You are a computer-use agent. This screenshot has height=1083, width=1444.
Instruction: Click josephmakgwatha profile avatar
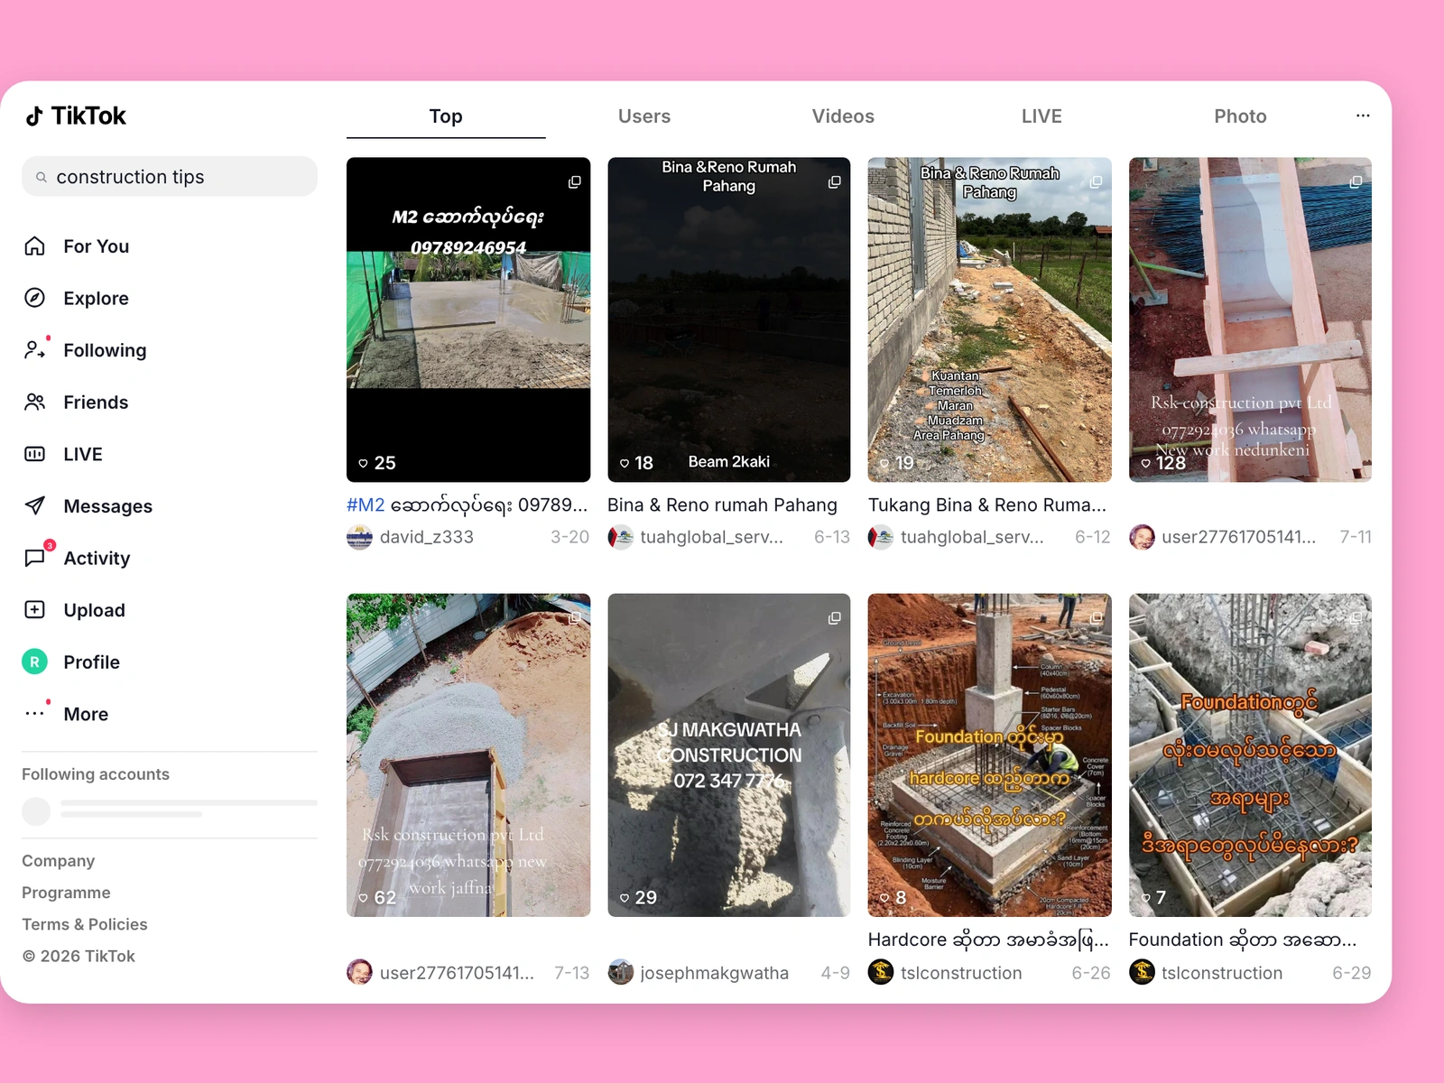(621, 972)
